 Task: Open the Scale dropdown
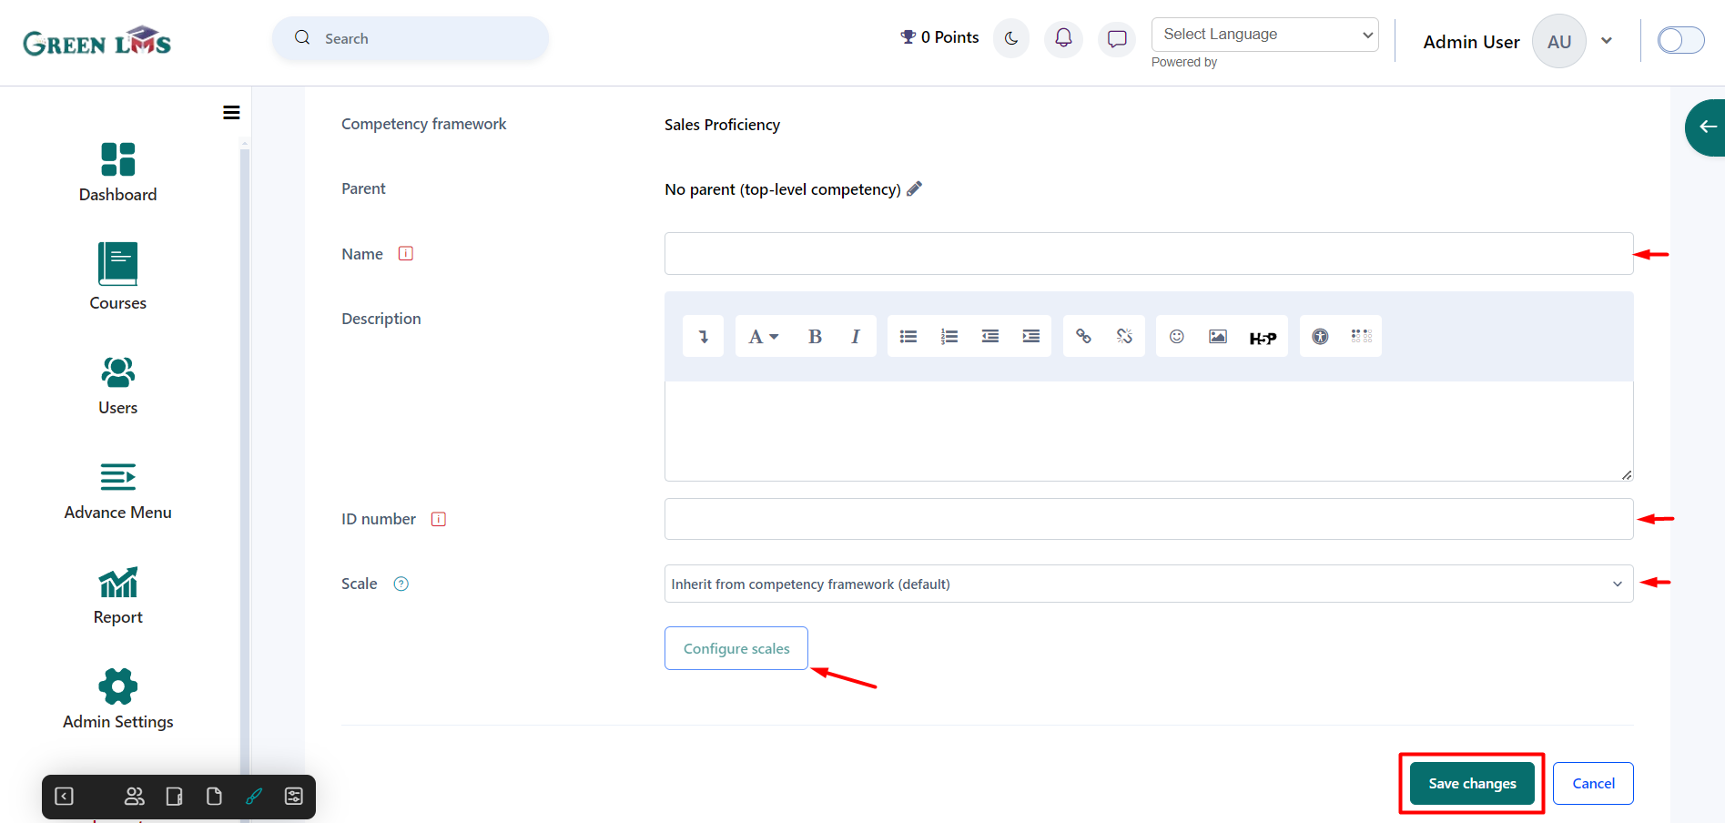(1149, 584)
